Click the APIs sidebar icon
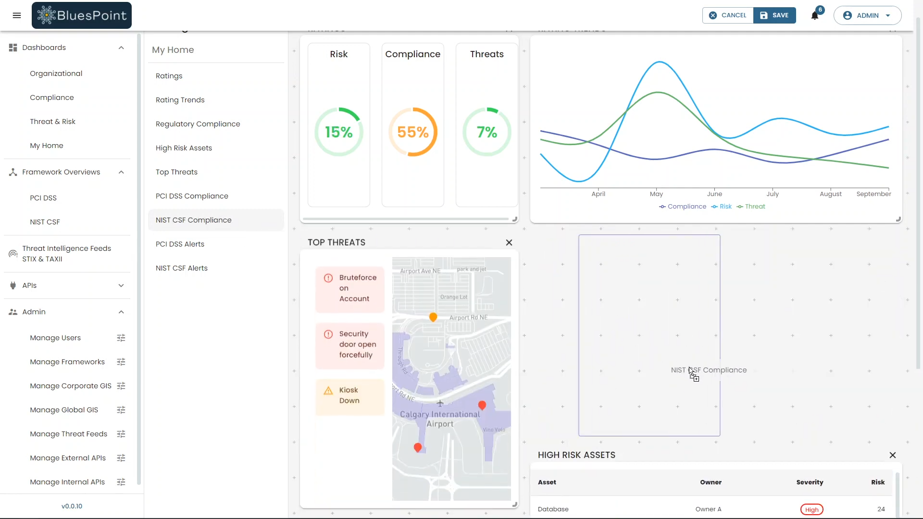The width and height of the screenshot is (923, 519). (x=12, y=285)
